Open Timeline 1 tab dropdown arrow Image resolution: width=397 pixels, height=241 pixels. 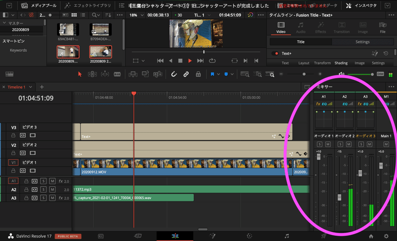[x=31, y=87]
